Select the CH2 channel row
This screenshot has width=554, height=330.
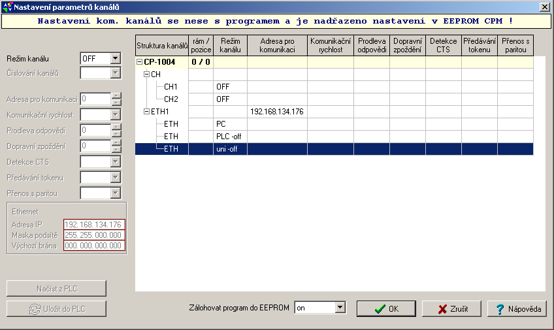(x=334, y=99)
